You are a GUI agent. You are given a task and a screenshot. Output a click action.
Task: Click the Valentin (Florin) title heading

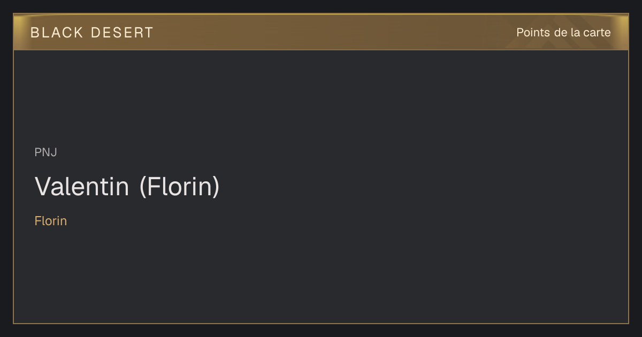click(x=127, y=187)
